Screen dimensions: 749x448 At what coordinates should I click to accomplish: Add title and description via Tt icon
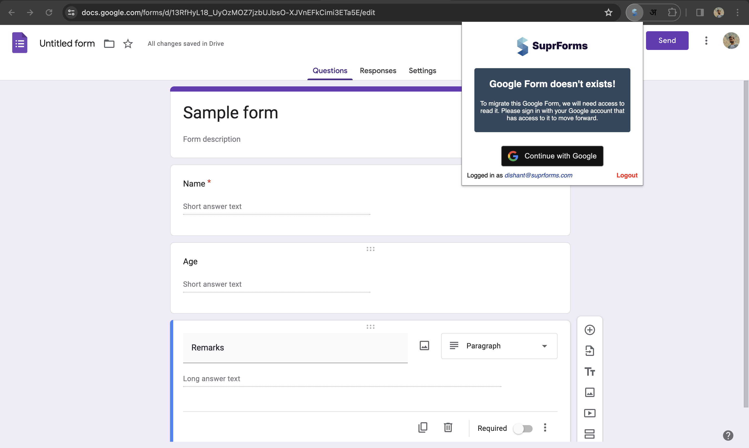[590, 371]
